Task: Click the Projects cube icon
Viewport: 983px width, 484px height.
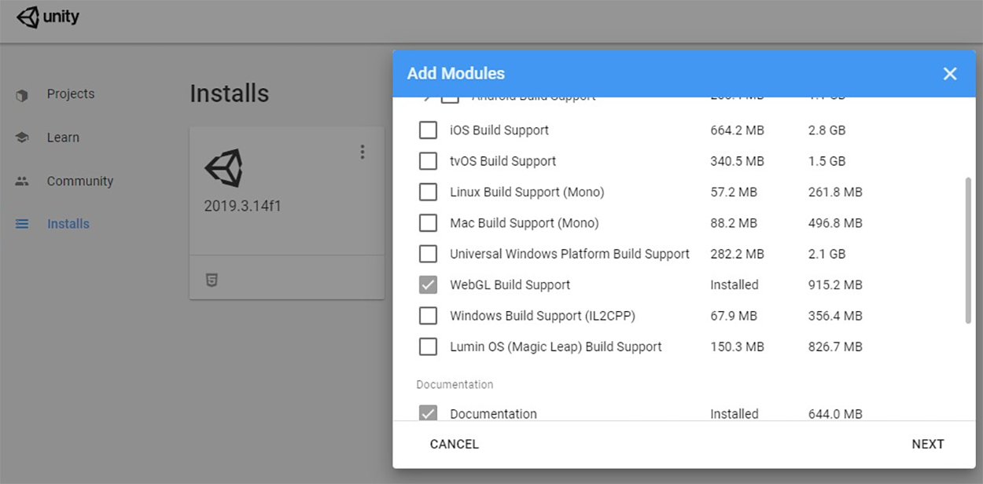Action: point(22,95)
